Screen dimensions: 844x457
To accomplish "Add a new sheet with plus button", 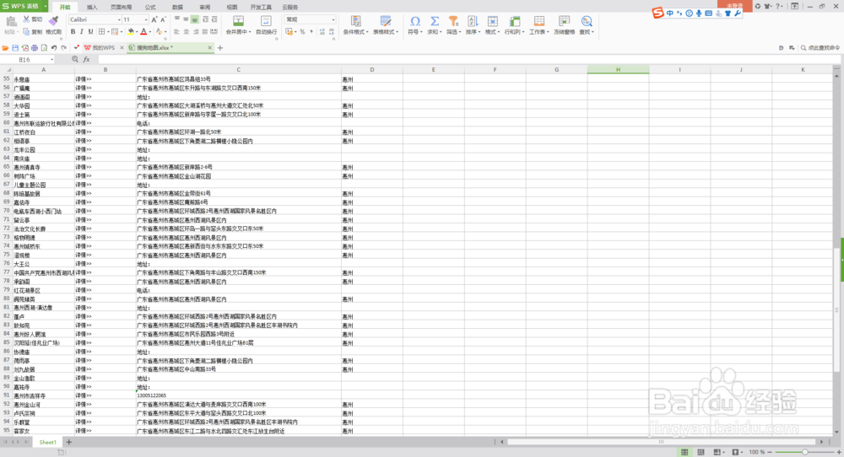I will coord(69,442).
